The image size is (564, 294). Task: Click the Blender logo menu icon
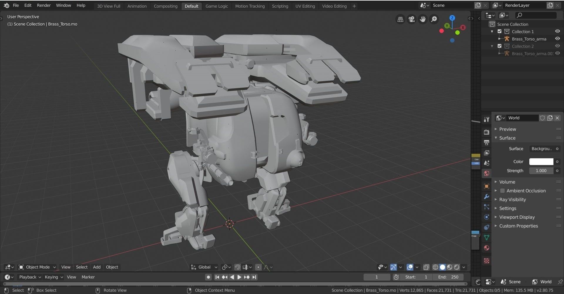tap(6, 5)
